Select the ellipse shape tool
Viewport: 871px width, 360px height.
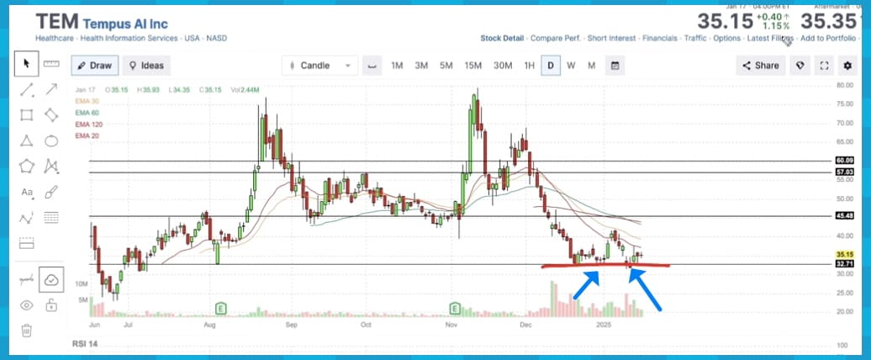pyautogui.click(x=51, y=140)
